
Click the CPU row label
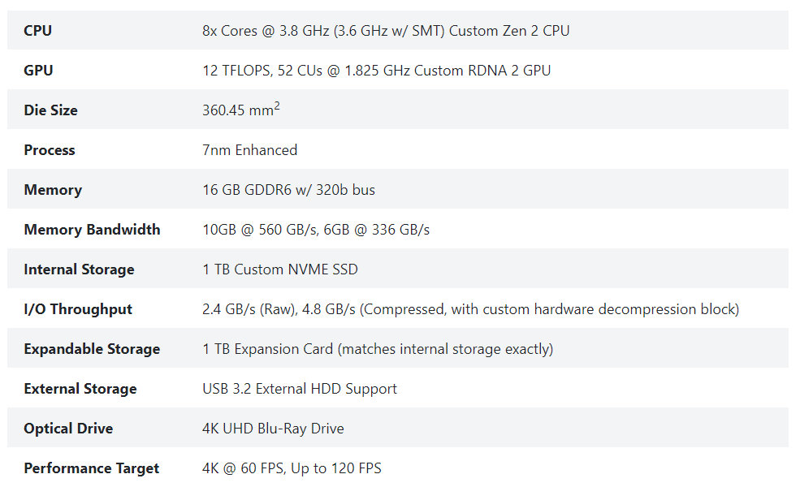pos(38,31)
